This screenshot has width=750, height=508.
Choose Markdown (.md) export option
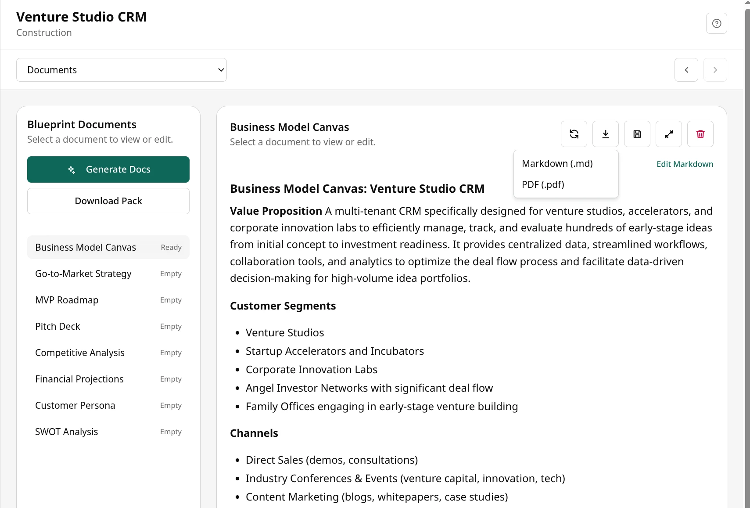pyautogui.click(x=566, y=163)
